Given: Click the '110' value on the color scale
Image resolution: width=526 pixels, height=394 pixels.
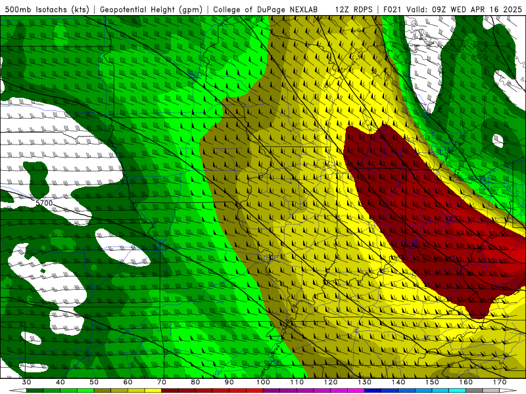Looking at the screenshot, I should coord(297,382).
